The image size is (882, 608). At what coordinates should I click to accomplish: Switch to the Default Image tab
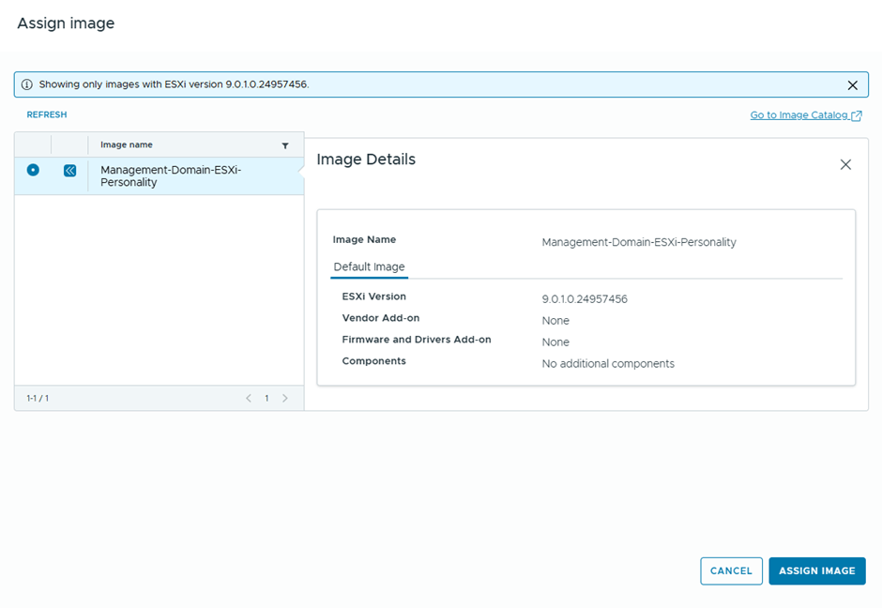click(x=369, y=267)
